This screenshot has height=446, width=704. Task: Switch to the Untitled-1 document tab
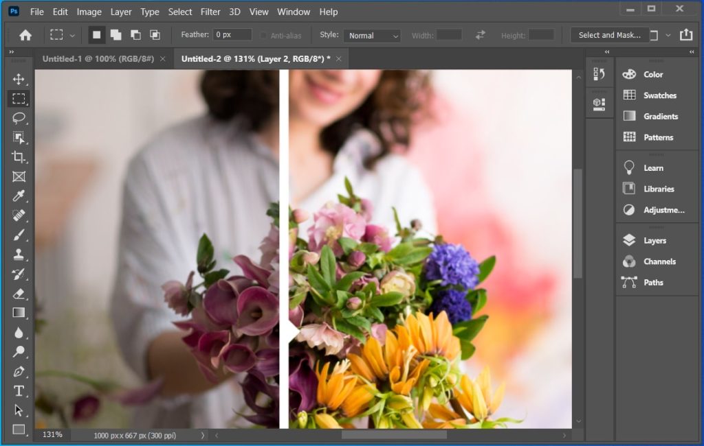99,59
